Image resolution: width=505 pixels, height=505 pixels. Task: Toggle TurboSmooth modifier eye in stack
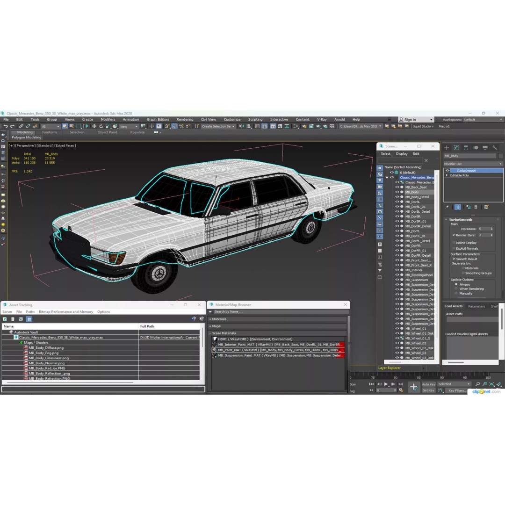(x=447, y=171)
